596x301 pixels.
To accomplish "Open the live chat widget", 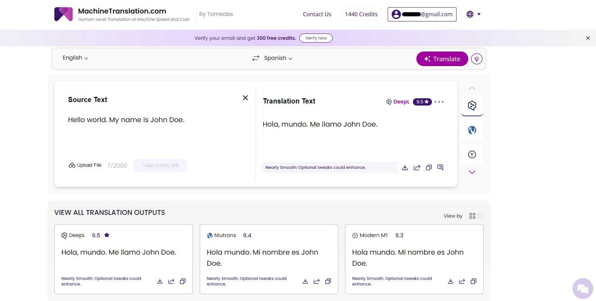I will (x=583, y=289).
